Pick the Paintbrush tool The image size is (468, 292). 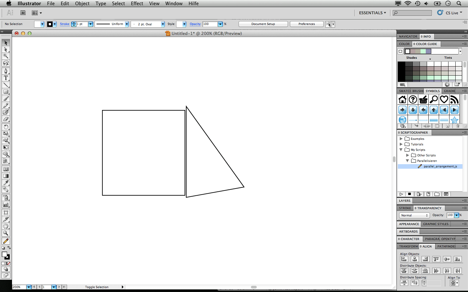[x=6, y=98]
